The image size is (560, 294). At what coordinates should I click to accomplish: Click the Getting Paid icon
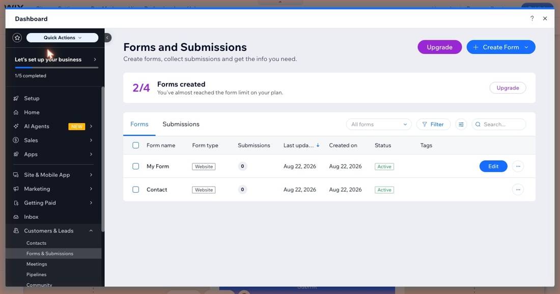pyautogui.click(x=16, y=202)
